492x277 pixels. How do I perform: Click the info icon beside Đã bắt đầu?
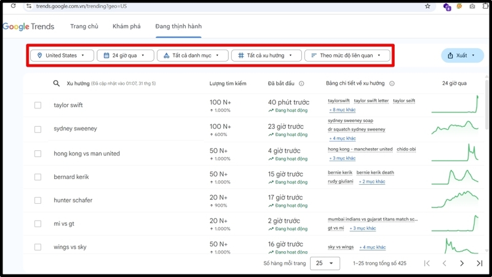pyautogui.click(x=301, y=83)
